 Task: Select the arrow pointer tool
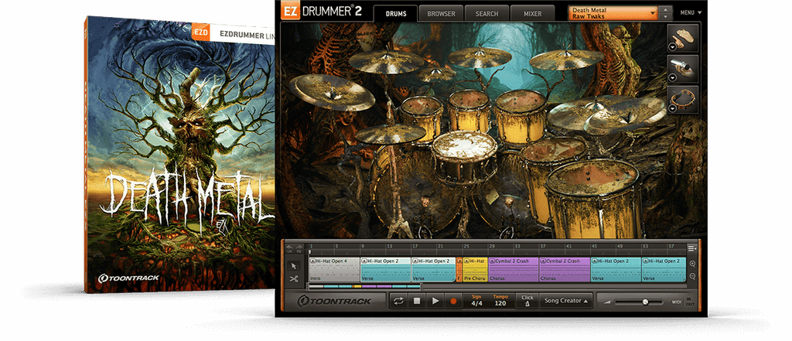pyautogui.click(x=293, y=266)
